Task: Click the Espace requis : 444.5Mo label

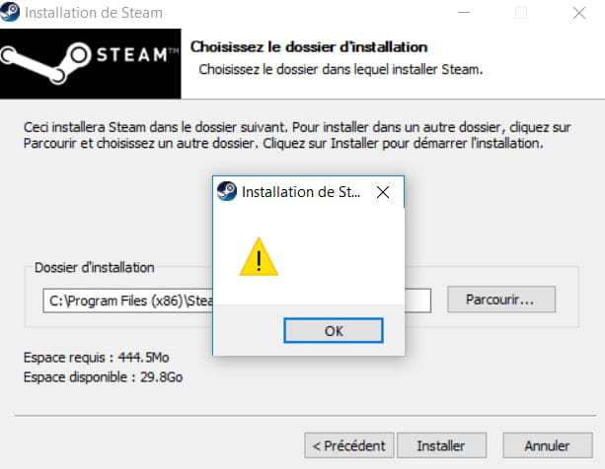Action: click(x=97, y=358)
